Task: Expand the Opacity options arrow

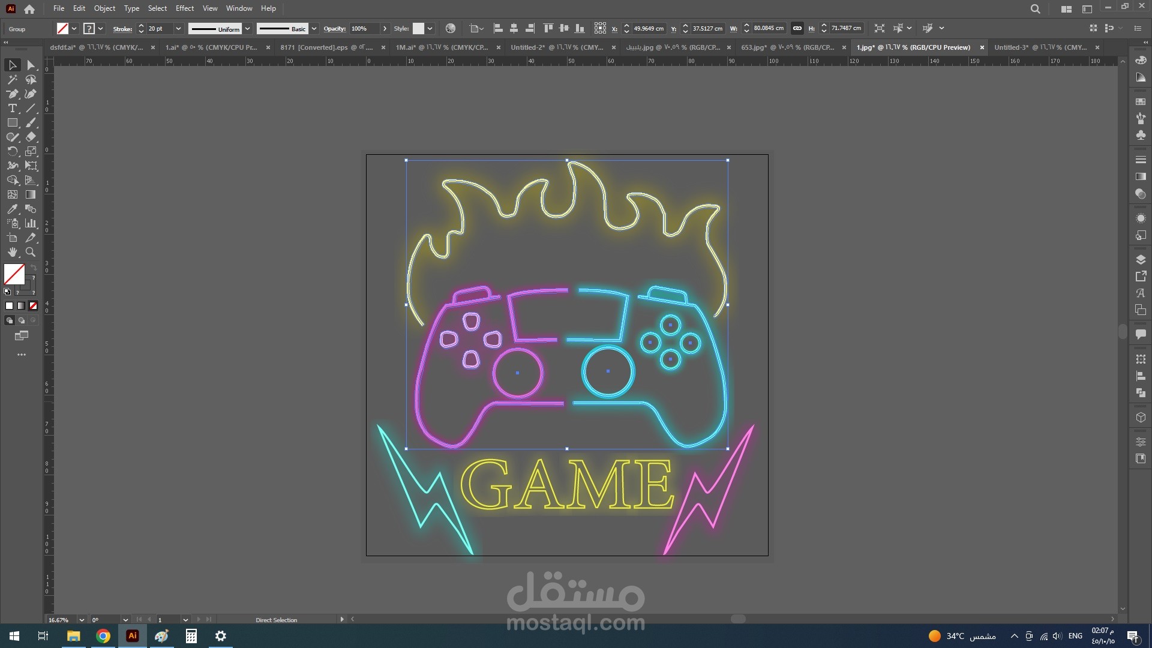Action: click(385, 28)
